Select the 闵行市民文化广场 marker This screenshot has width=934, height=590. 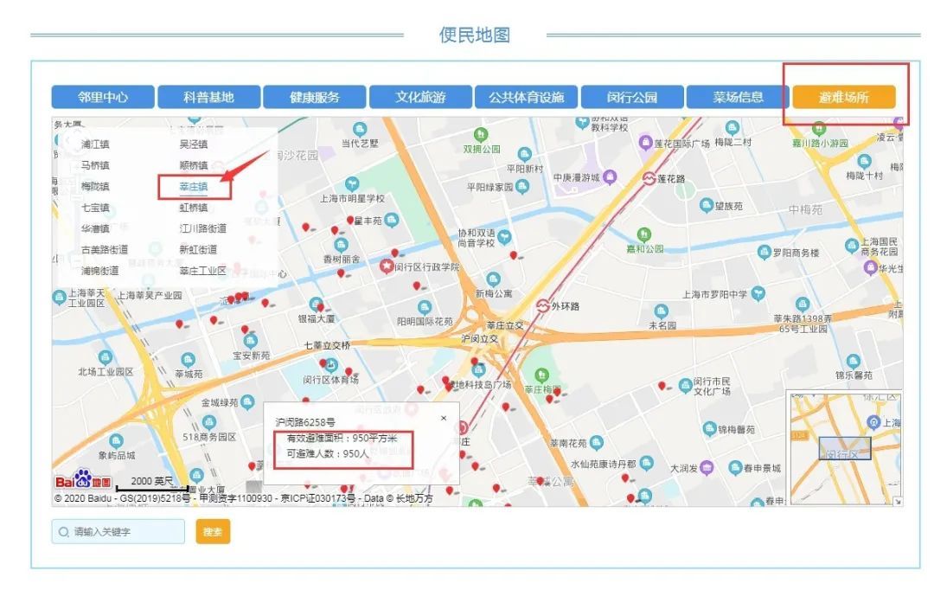tap(685, 385)
